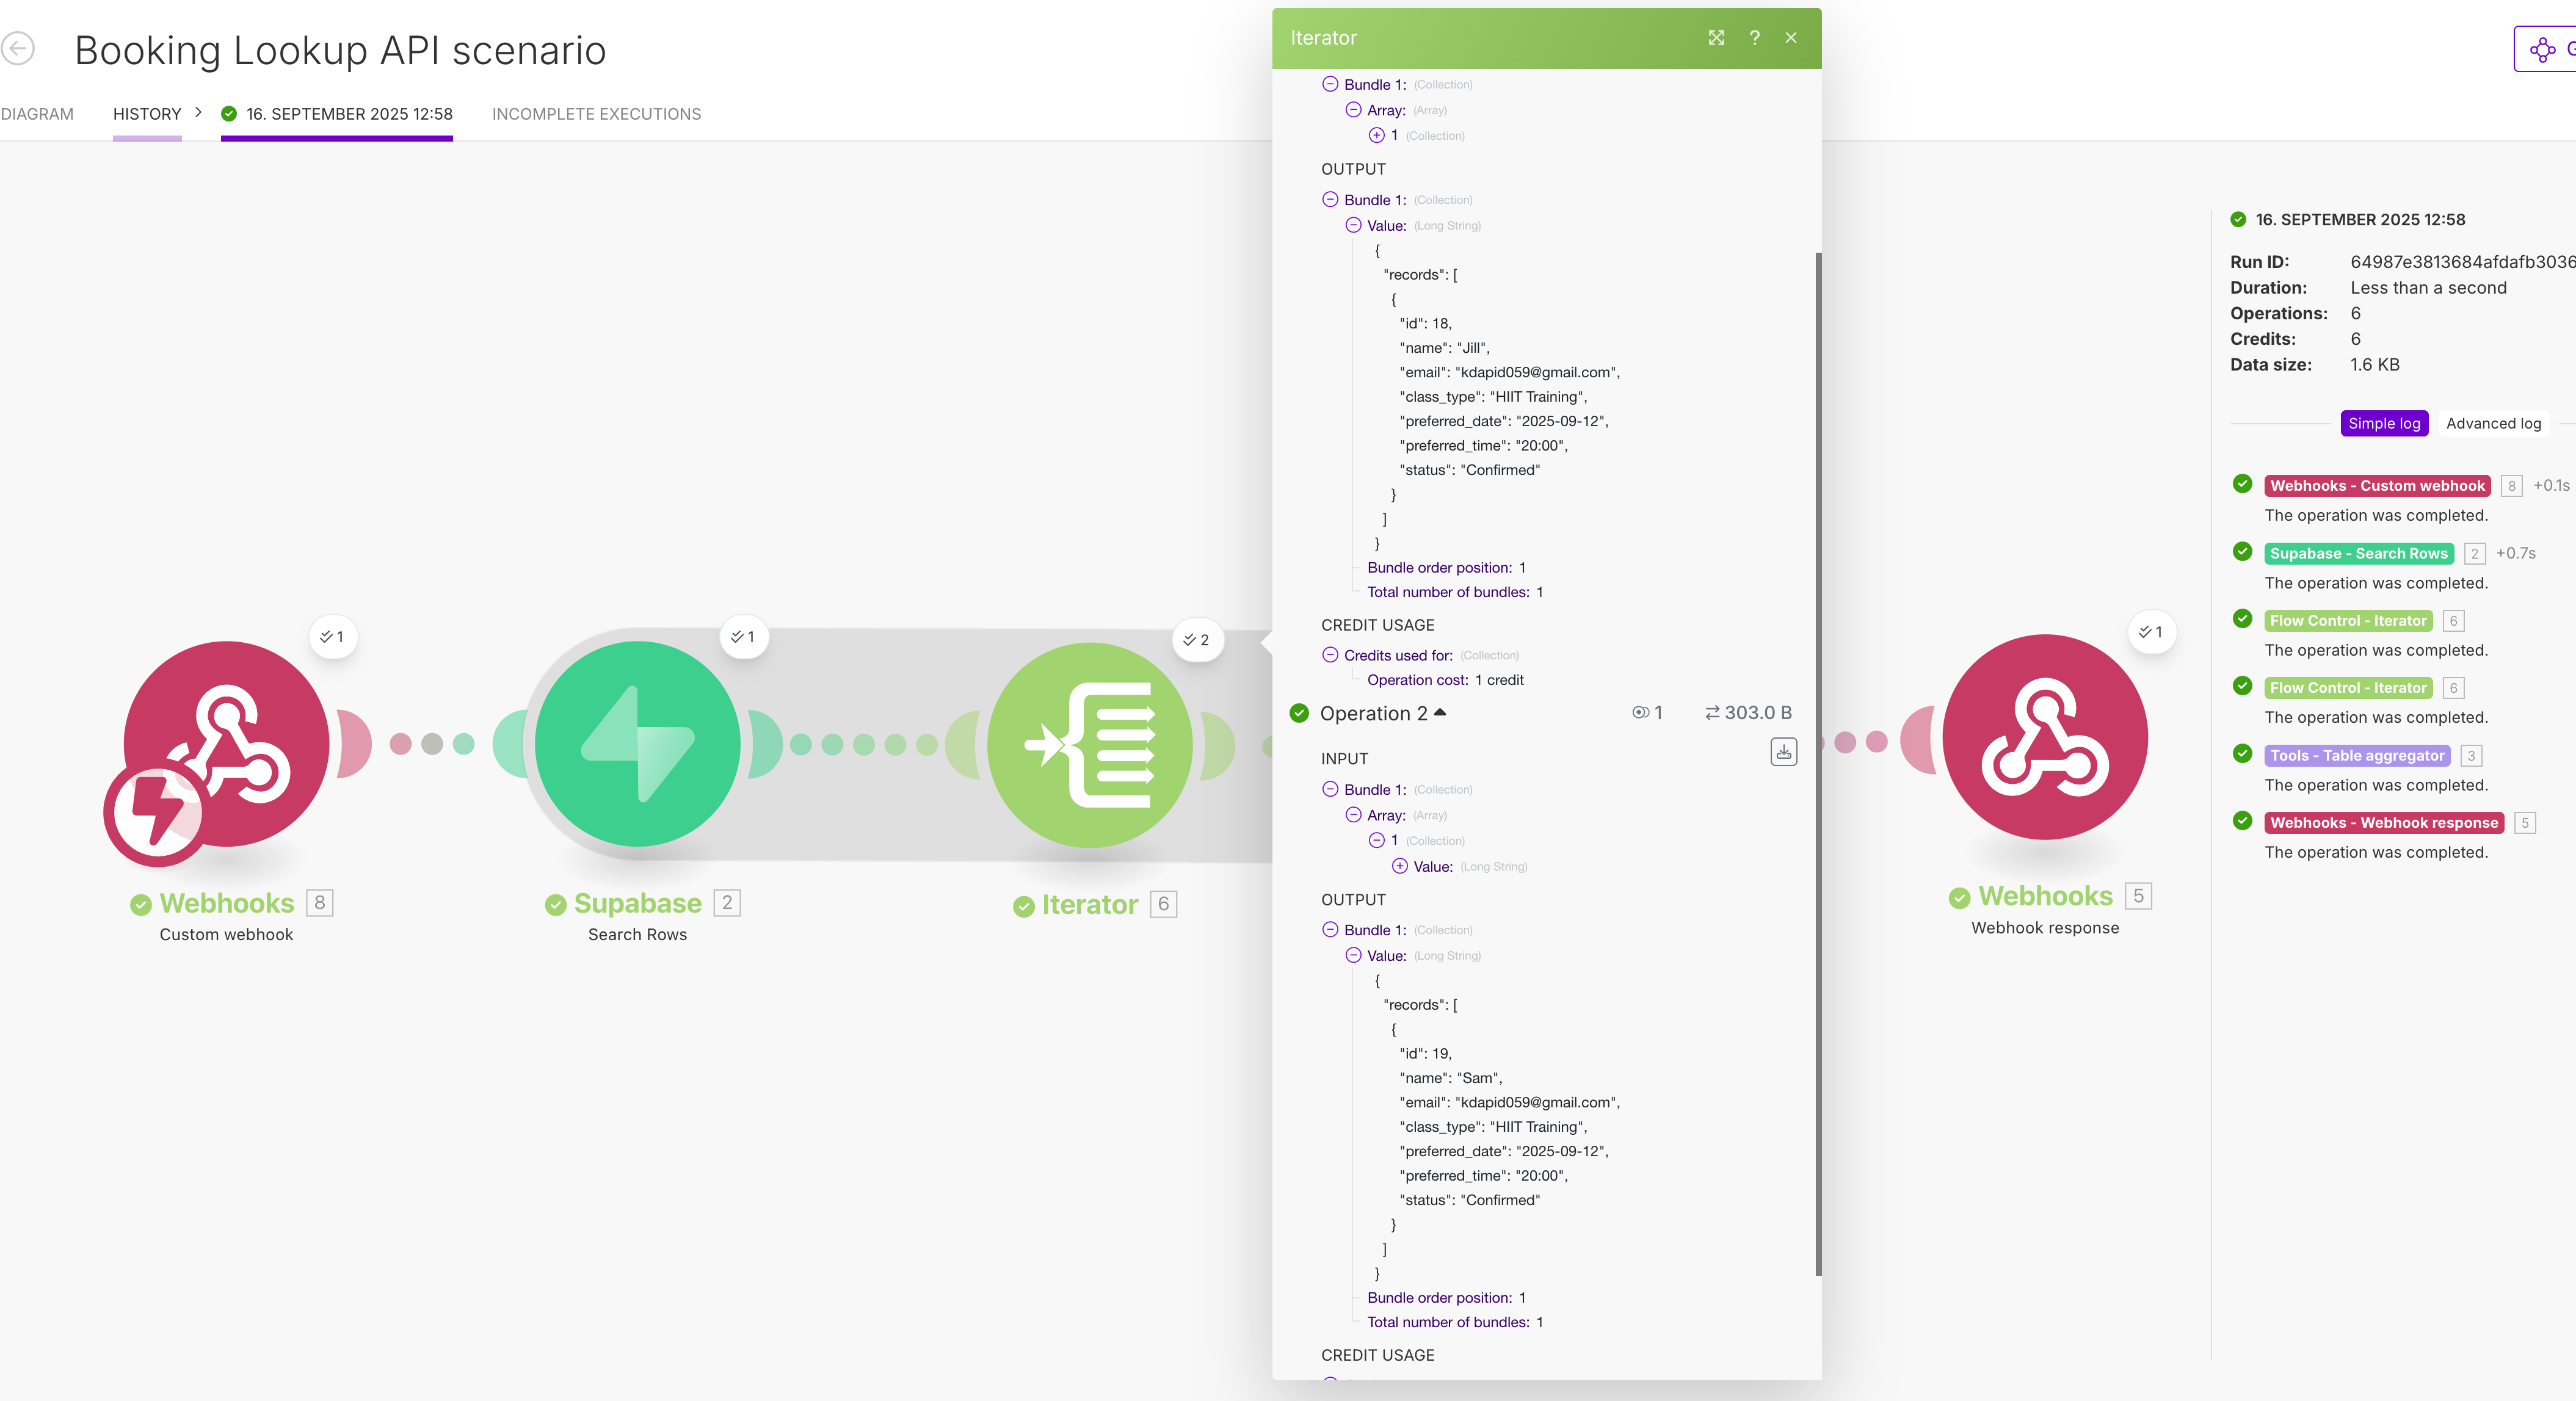Open the Supabase Search Rows module
The image size is (2576, 1401).
637,744
